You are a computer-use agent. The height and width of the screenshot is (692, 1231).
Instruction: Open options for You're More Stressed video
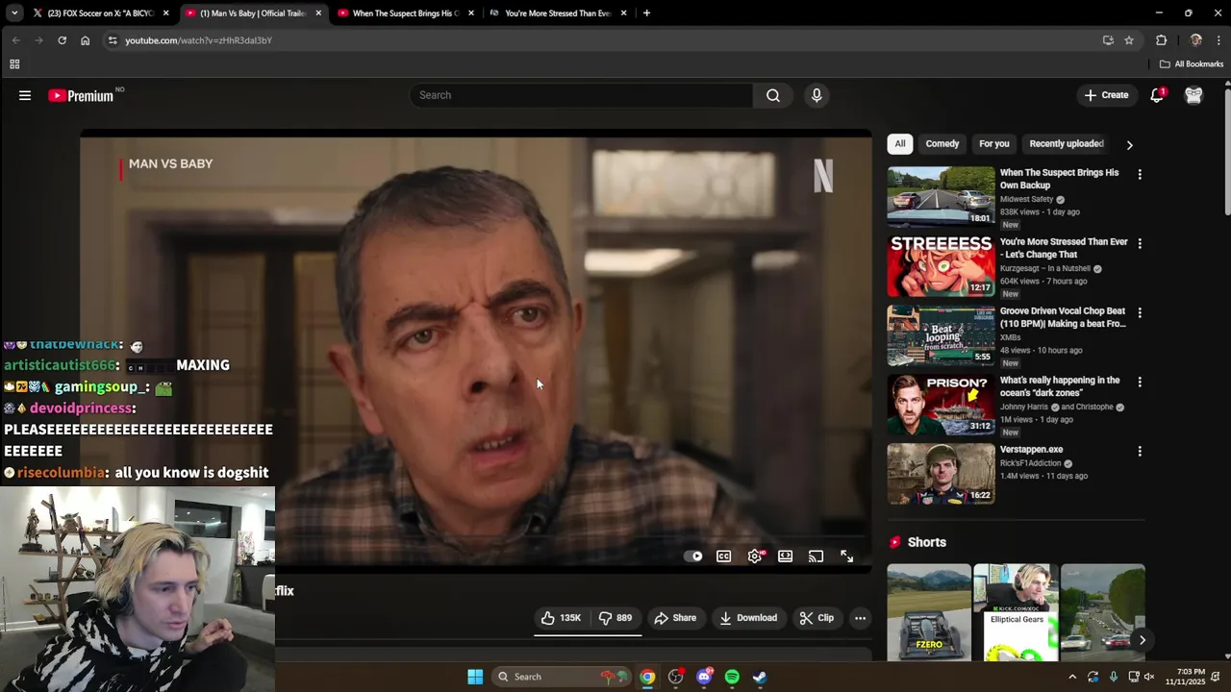[x=1140, y=244]
